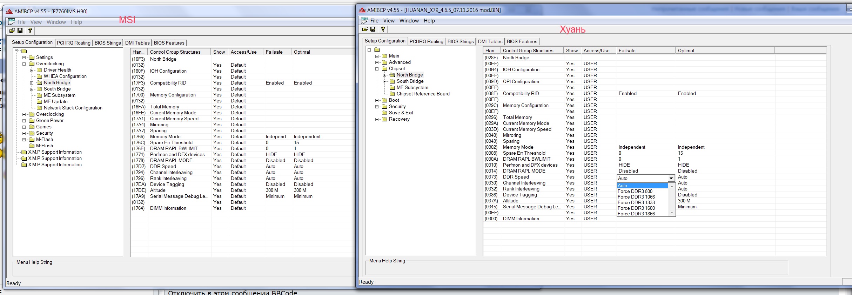Expand the Settings node in MSI tree
852x295 pixels.
click(x=24, y=58)
